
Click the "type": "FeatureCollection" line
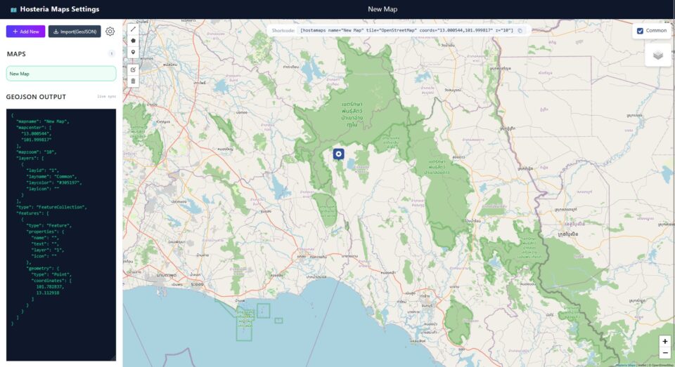[51, 207]
